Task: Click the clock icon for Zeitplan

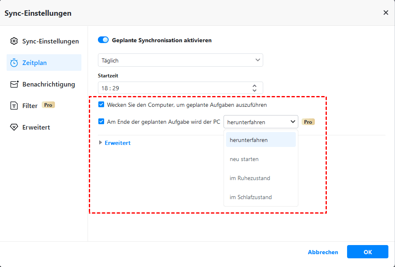Action: (x=14, y=63)
